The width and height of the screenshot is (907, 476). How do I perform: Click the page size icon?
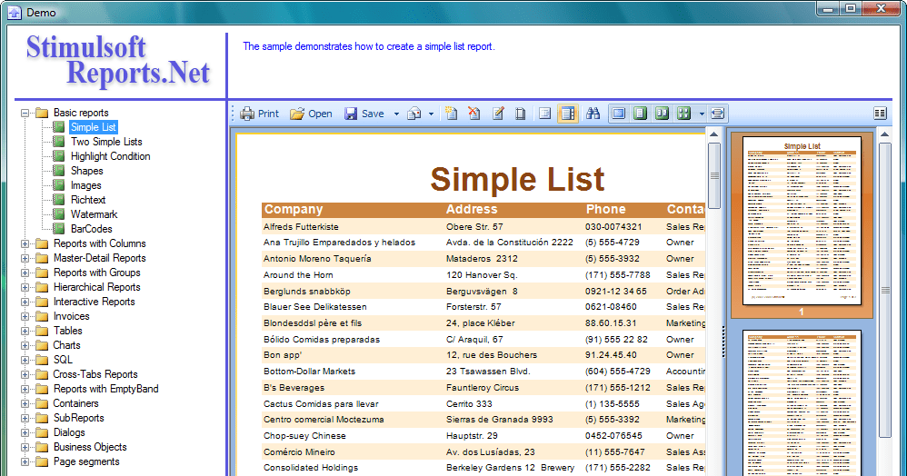click(521, 114)
